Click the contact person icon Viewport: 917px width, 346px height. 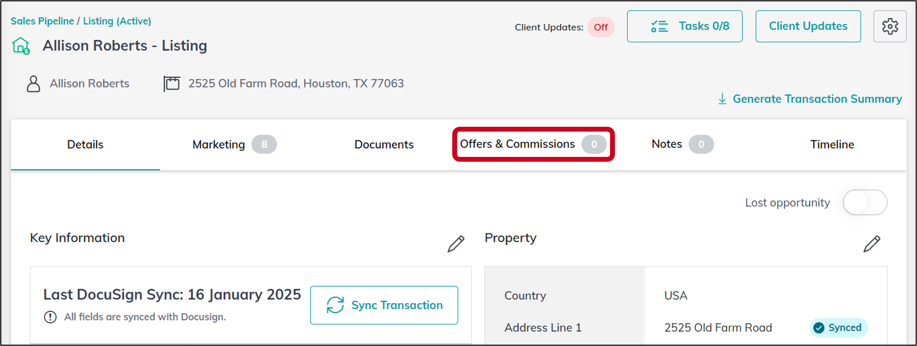coord(34,84)
